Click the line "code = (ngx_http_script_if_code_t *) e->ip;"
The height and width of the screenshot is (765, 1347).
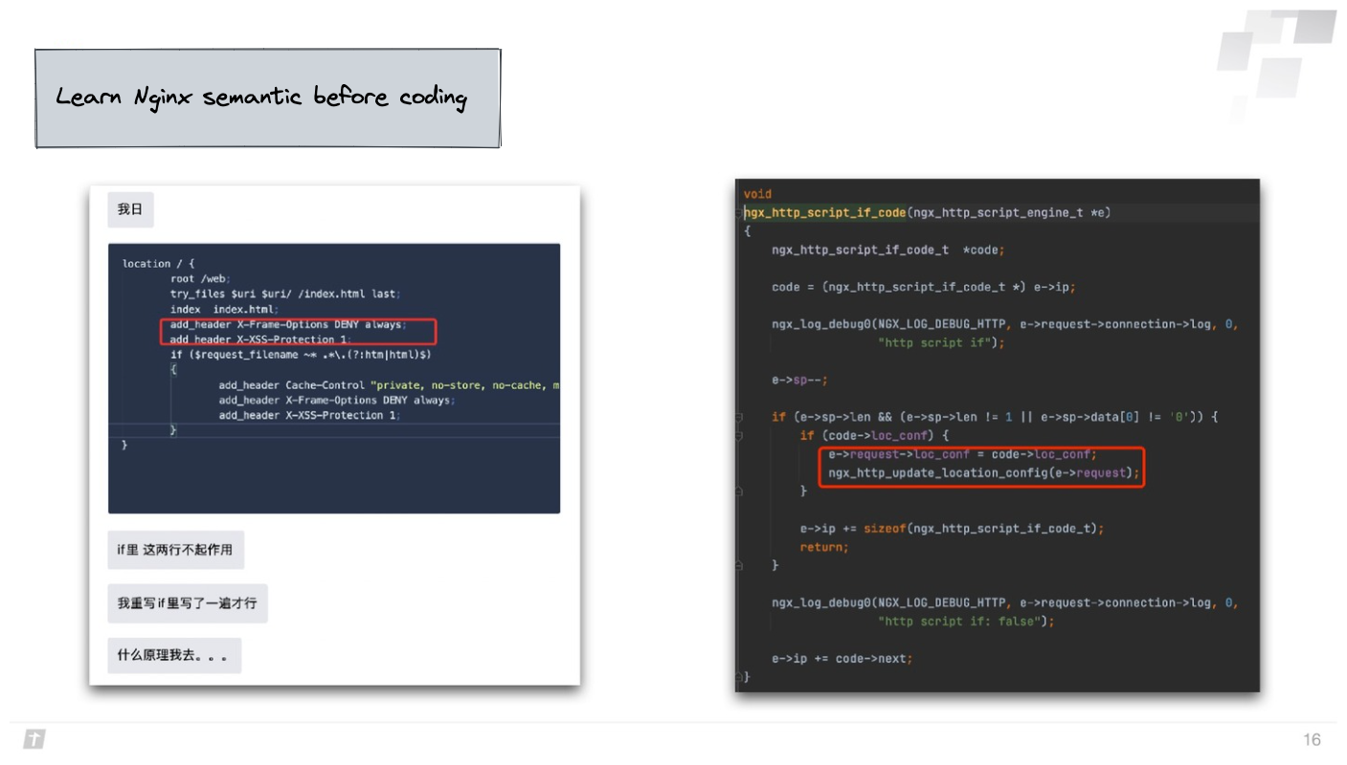924,287
